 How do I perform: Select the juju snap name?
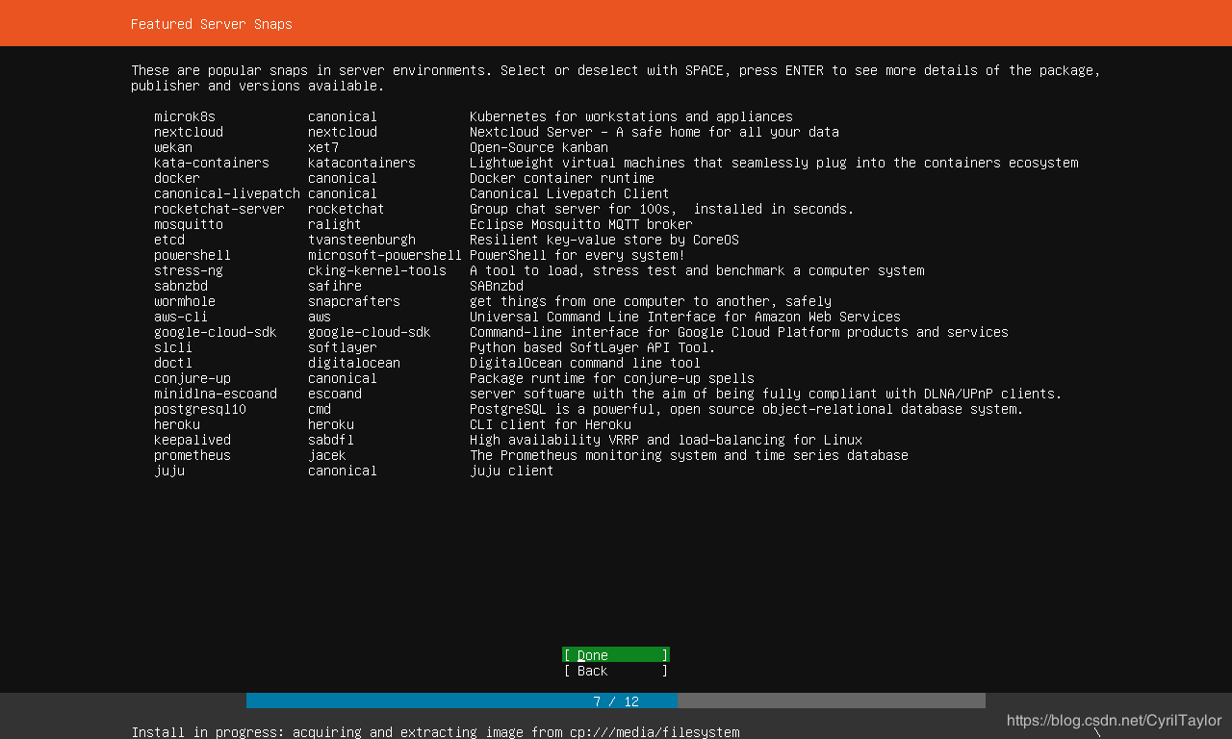(169, 471)
